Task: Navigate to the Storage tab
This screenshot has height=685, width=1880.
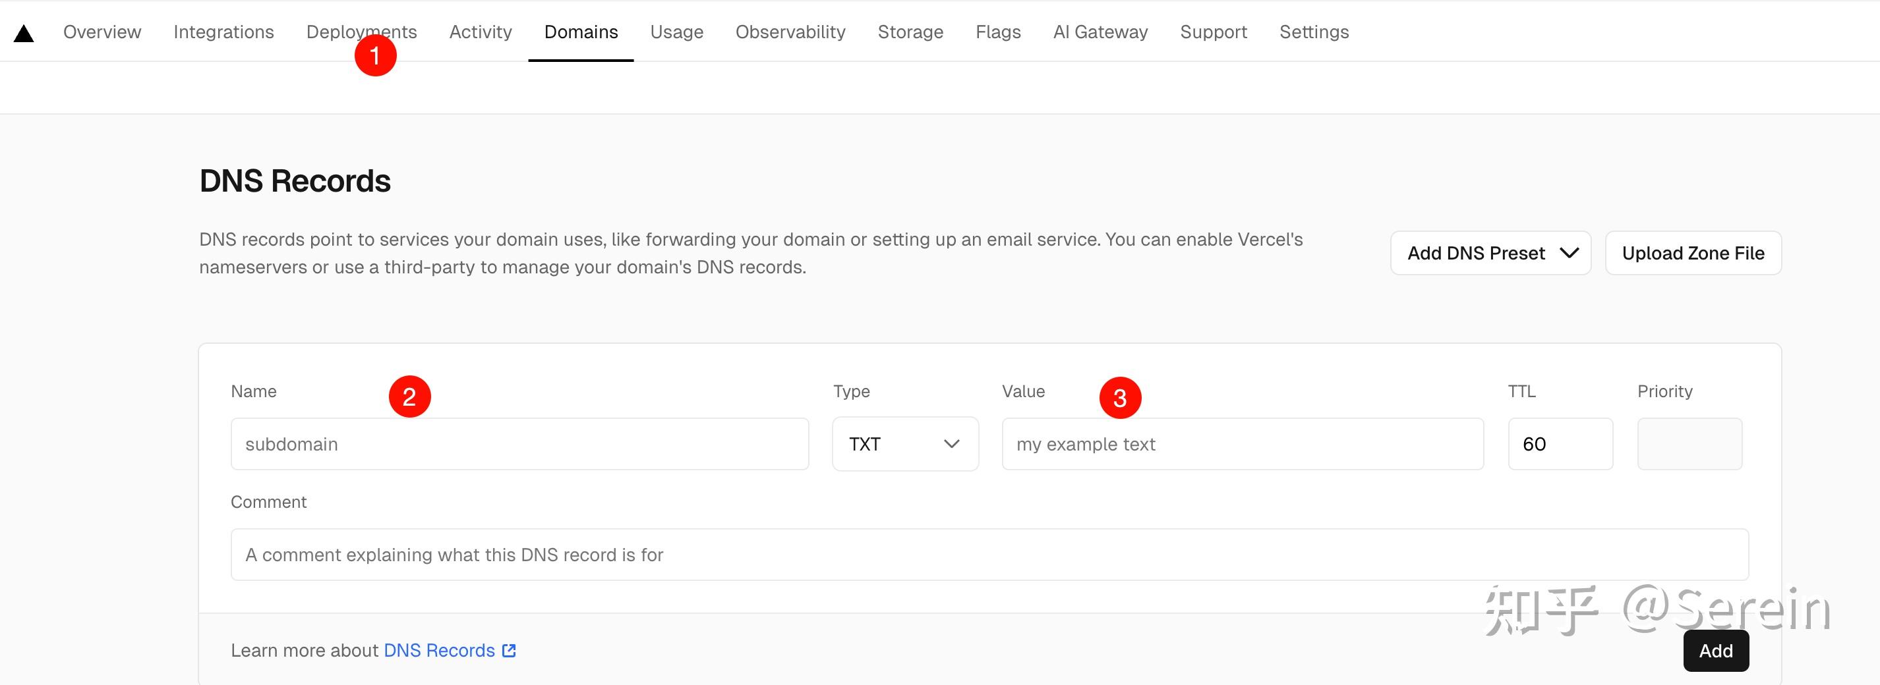Action: 910,32
